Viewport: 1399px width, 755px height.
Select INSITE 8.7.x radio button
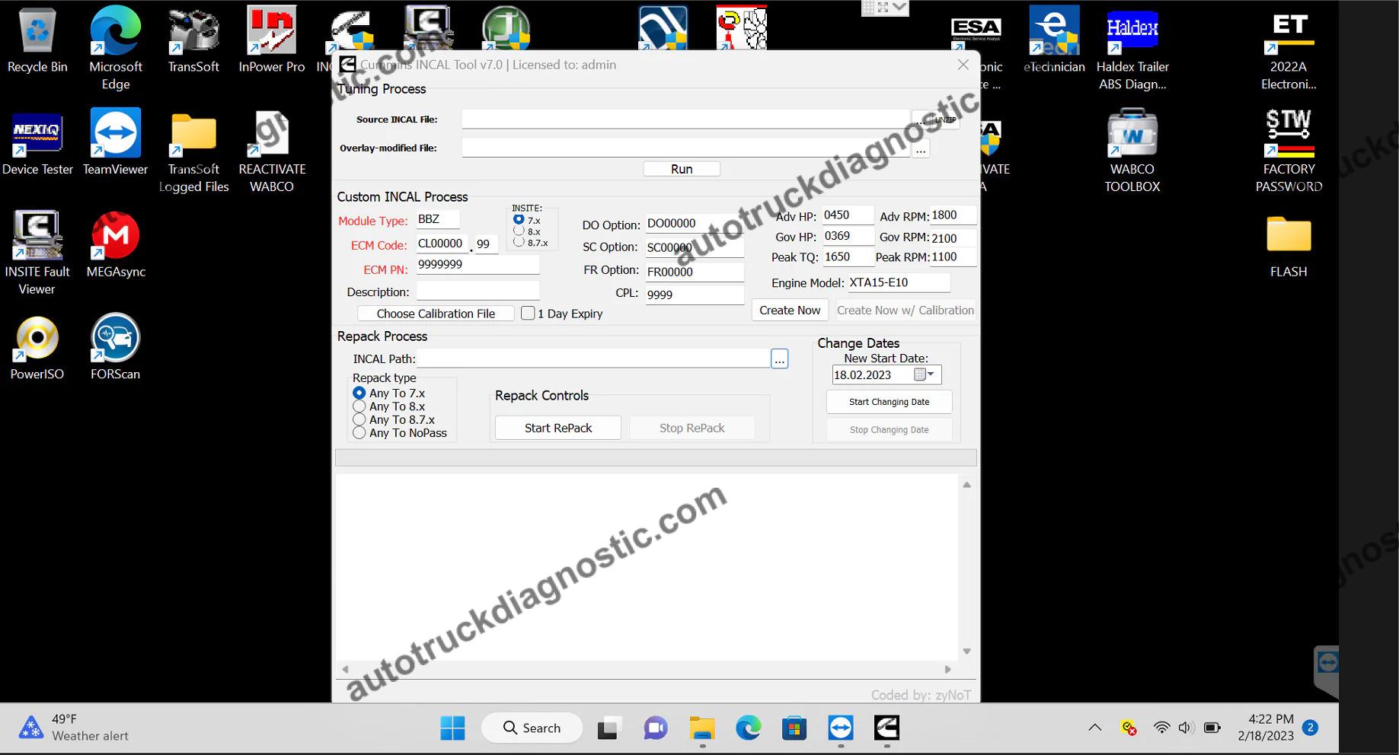point(519,242)
